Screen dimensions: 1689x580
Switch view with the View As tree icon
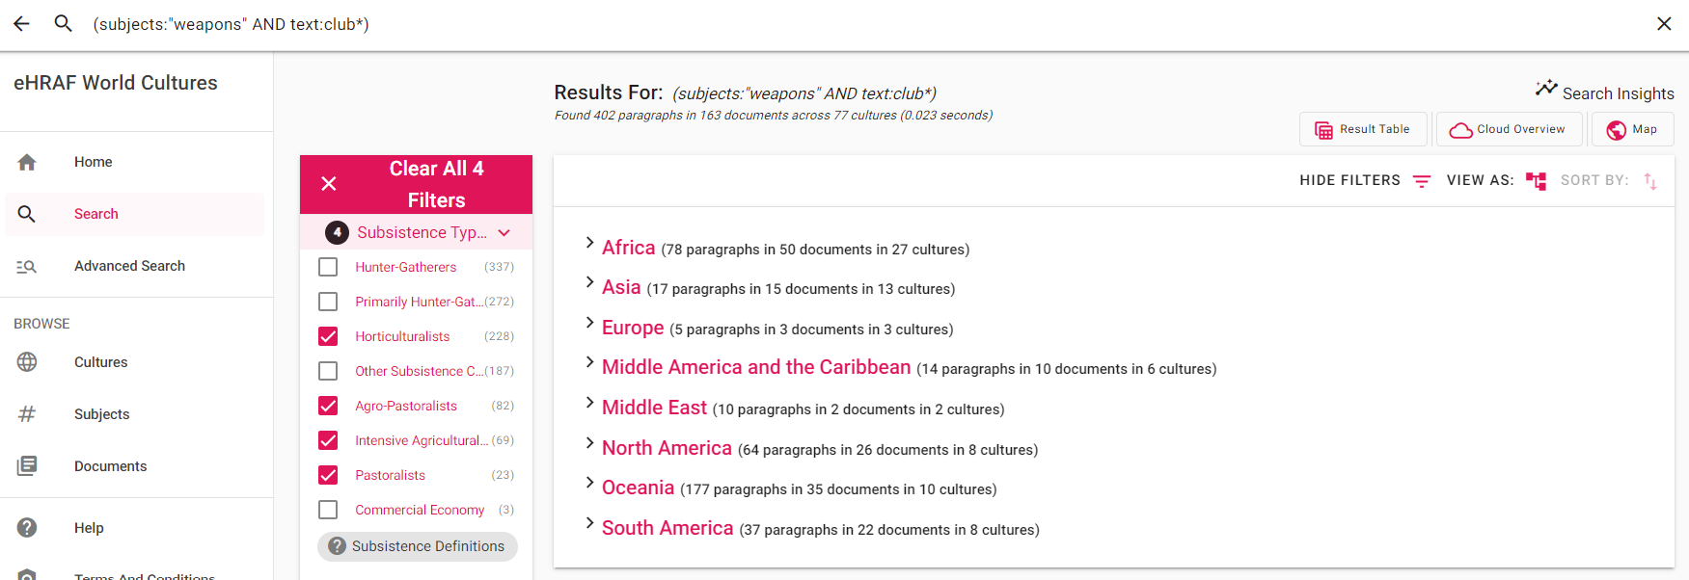click(1536, 181)
